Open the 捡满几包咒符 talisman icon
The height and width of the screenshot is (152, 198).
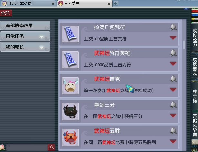pos(70,34)
